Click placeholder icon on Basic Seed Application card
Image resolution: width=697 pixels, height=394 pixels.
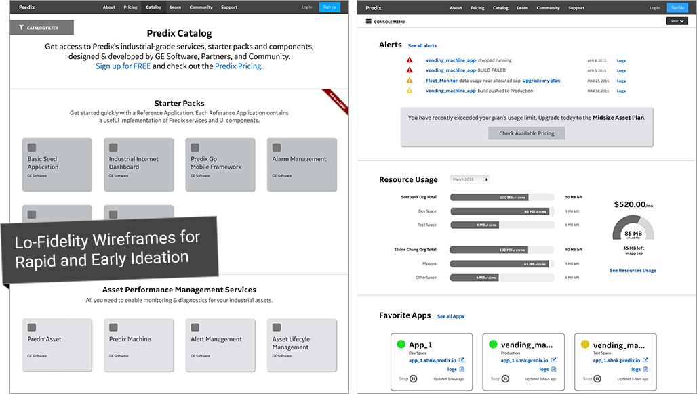(x=32, y=148)
